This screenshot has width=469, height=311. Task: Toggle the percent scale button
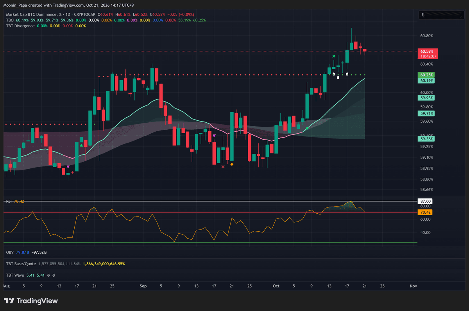(441, 15)
